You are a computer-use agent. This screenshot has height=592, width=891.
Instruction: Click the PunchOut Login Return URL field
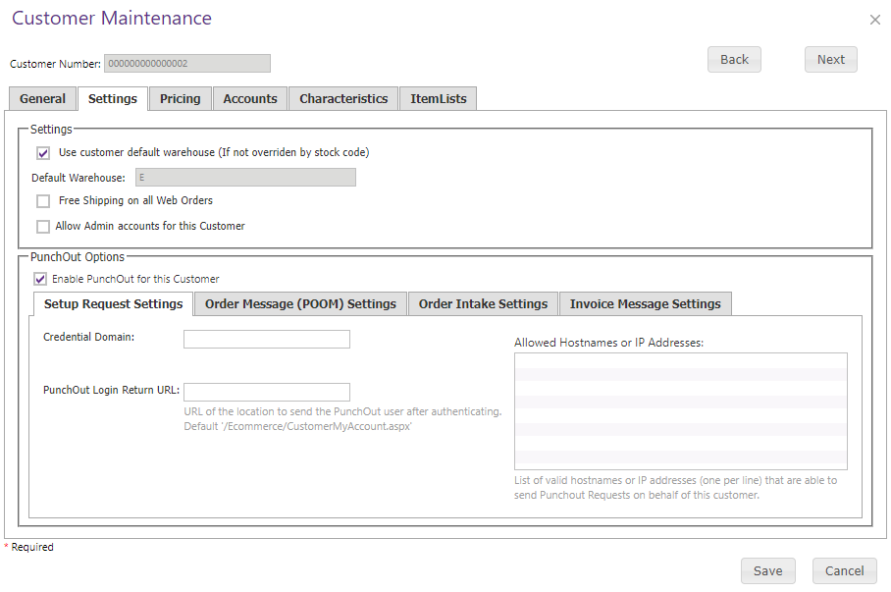267,392
